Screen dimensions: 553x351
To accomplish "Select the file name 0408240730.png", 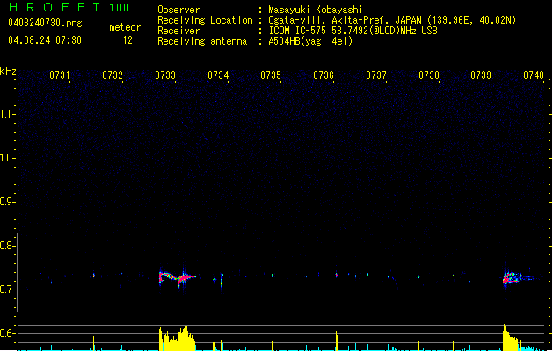I will point(45,24).
